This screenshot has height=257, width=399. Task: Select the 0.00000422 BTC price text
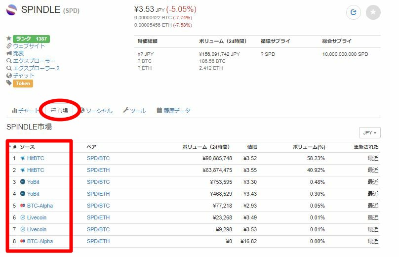tap(153, 18)
